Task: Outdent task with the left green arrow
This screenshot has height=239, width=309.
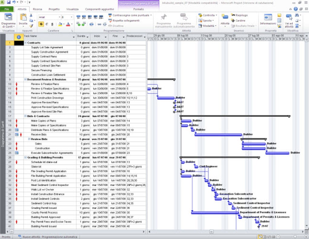Action: click(78, 24)
